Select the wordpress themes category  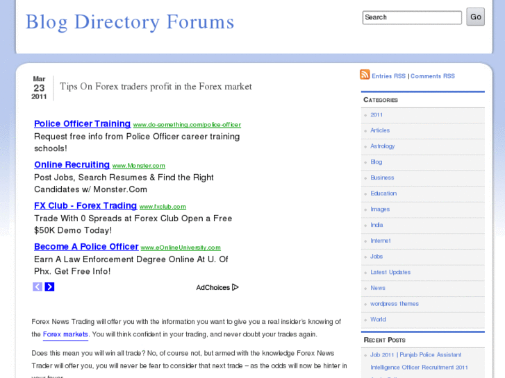(395, 304)
